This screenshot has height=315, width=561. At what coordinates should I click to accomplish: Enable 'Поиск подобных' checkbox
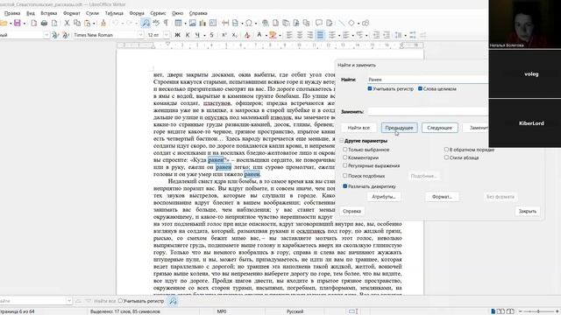pyautogui.click(x=344, y=175)
